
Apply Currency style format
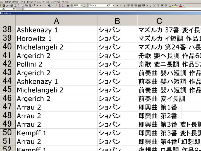[144, 6]
